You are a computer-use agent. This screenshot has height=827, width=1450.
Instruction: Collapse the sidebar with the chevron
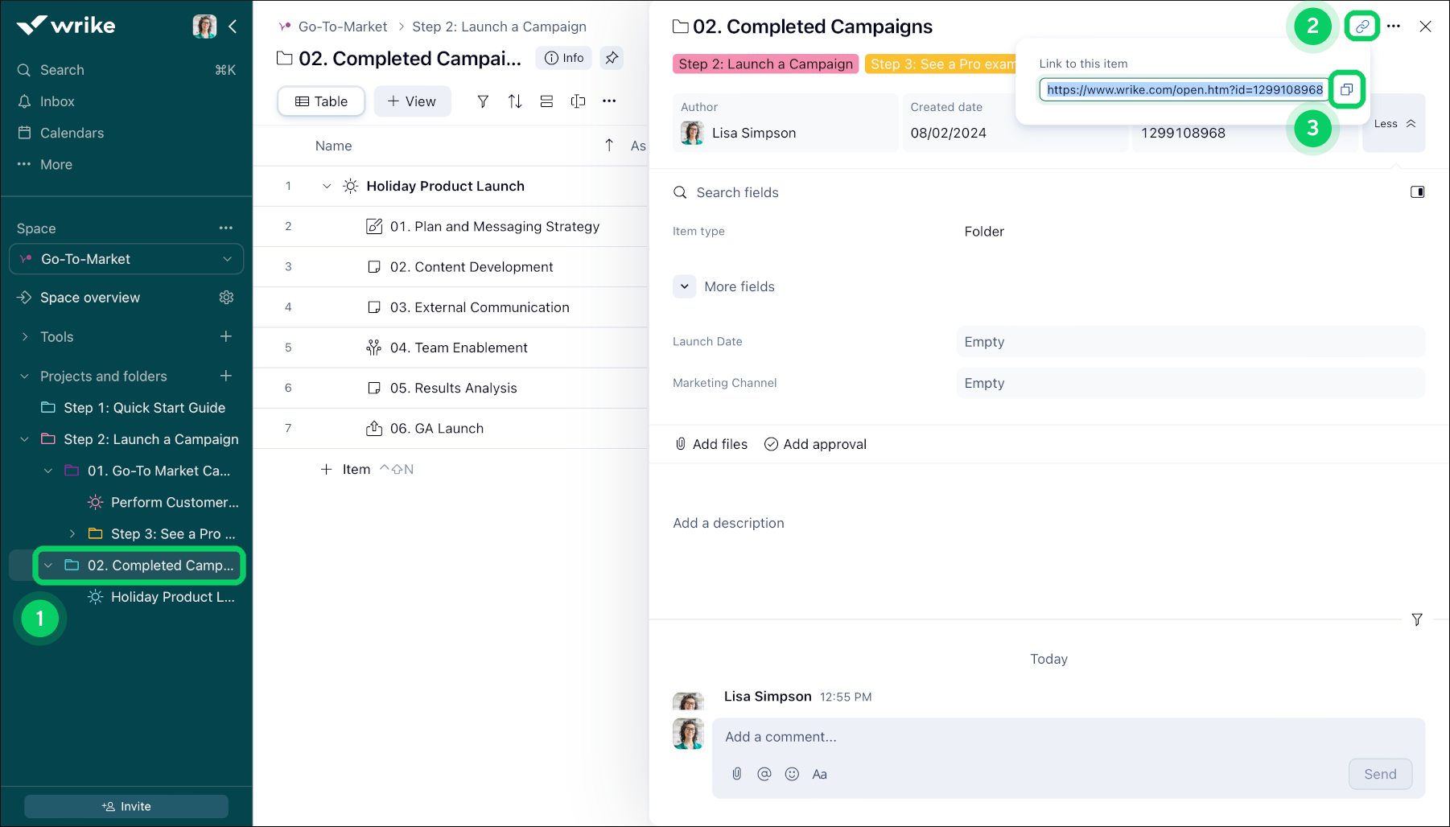click(233, 27)
